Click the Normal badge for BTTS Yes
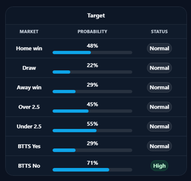This screenshot has width=191, height=181. (x=159, y=146)
